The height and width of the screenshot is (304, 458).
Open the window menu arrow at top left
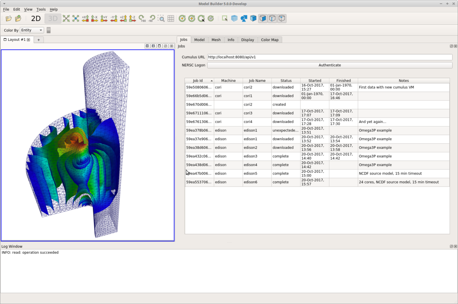pyautogui.click(x=4, y=4)
